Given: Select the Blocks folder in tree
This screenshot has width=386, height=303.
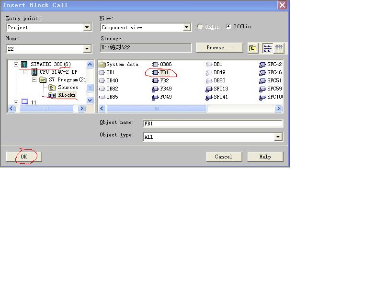Looking at the screenshot, I should 62,95.
